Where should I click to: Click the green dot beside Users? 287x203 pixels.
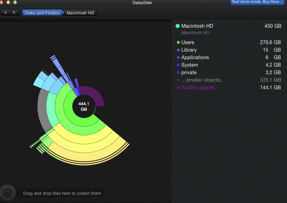pos(178,42)
